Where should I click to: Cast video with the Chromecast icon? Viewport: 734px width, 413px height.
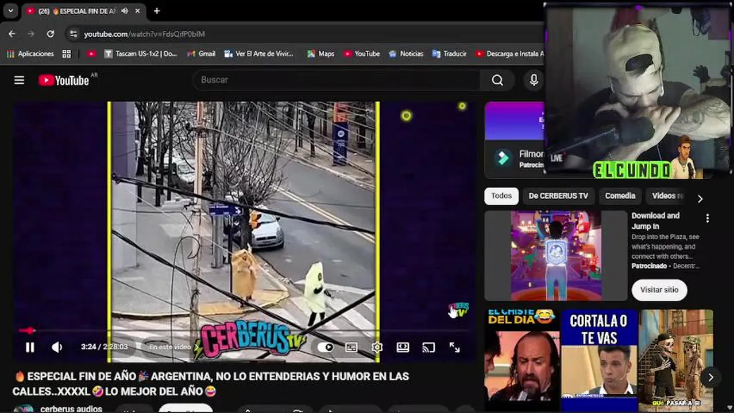point(428,348)
